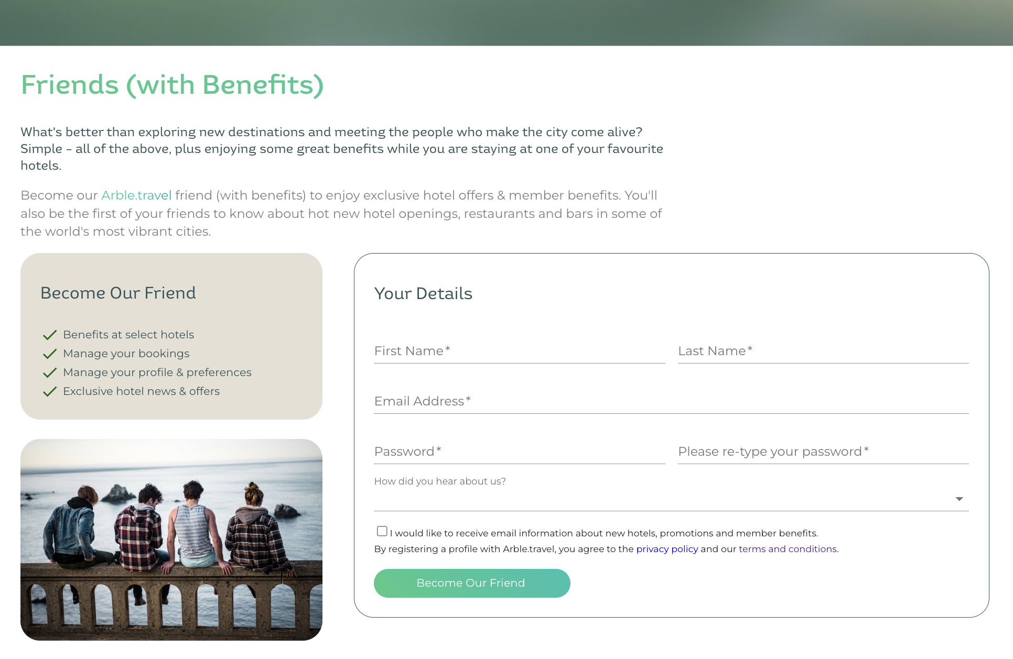Open the privacy policy link
Image resolution: width=1013 pixels, height=659 pixels.
point(667,549)
